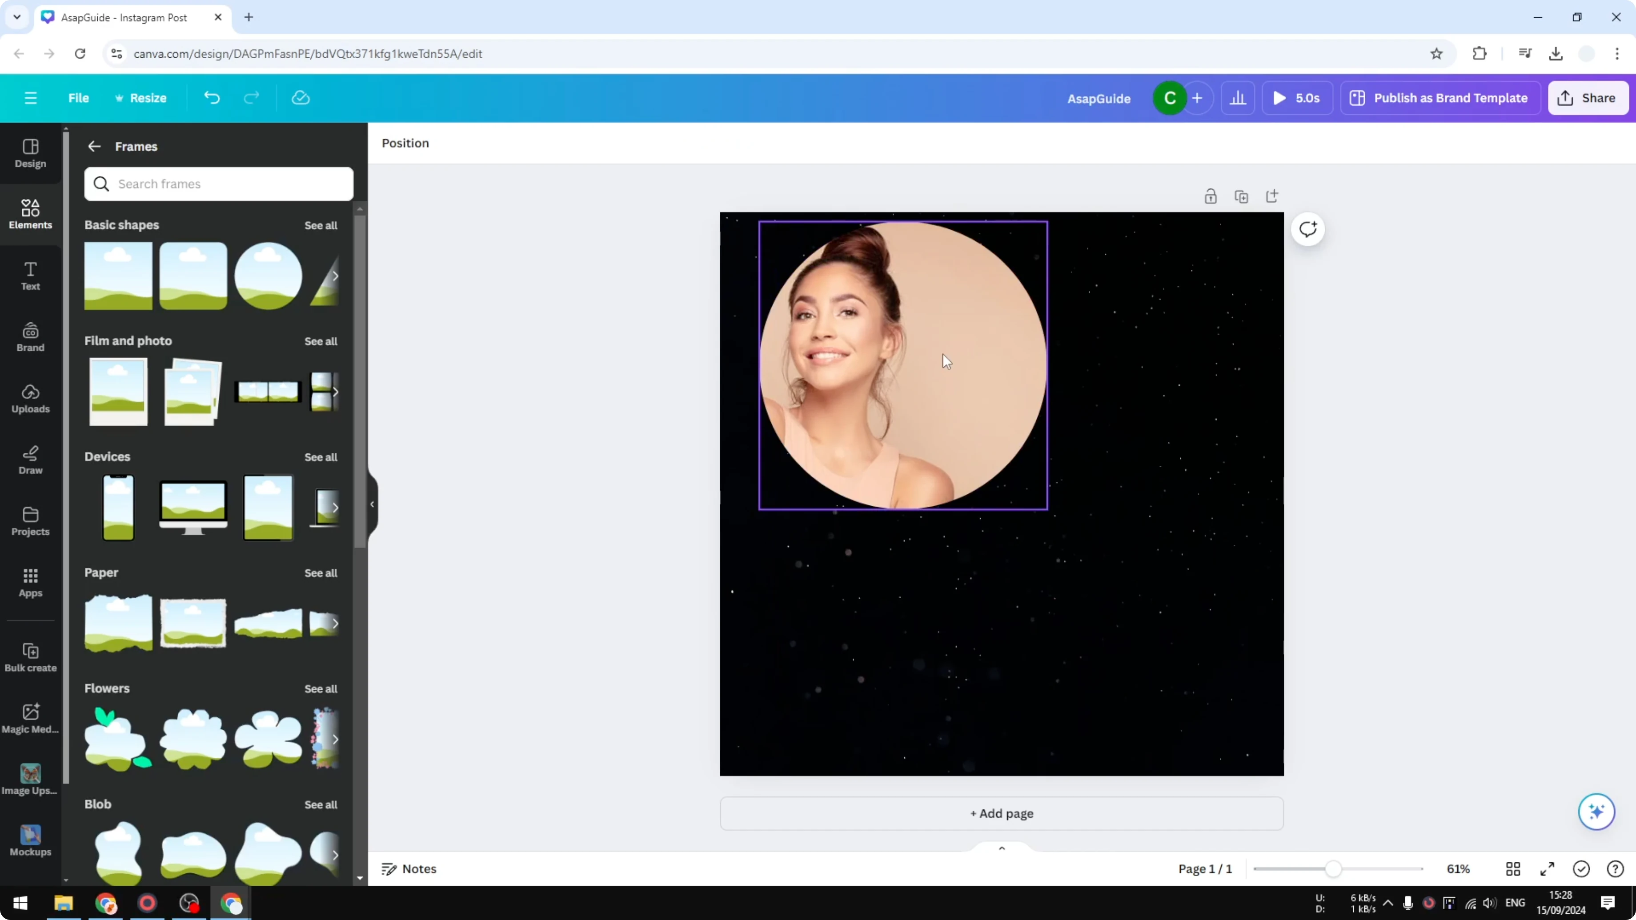The image size is (1636, 920).
Task: Open the Apps sidebar panel
Action: click(31, 583)
